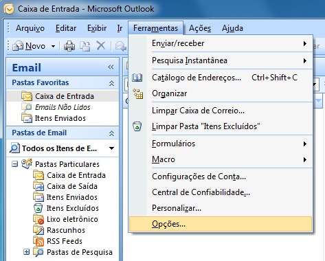Choose Catálogo de Endereços from the menu
The image size is (325, 261).
[221, 78]
